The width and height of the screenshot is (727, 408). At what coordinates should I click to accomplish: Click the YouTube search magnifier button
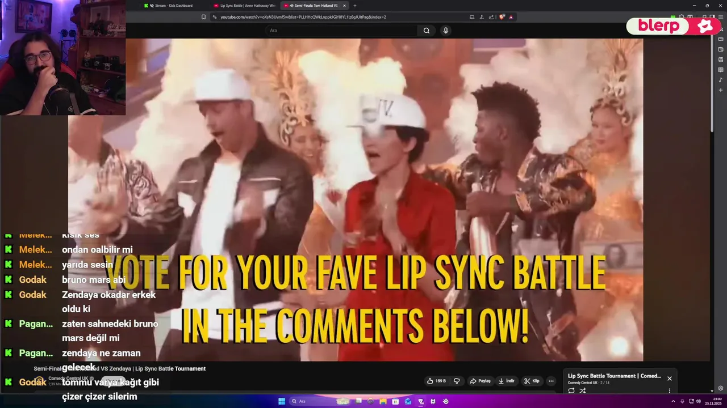[427, 31]
